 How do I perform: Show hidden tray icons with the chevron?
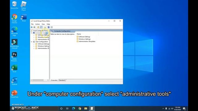pos(163,109)
